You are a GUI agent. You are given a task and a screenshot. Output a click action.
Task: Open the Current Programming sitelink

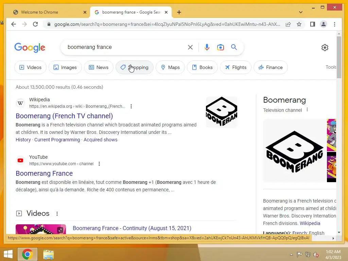coord(57,140)
